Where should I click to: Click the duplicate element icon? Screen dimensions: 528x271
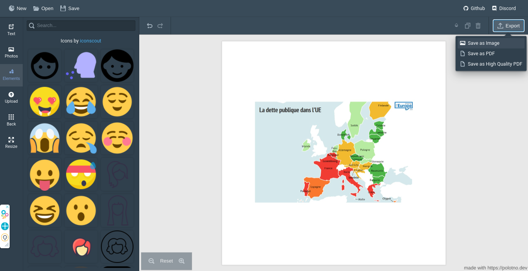coord(467,25)
